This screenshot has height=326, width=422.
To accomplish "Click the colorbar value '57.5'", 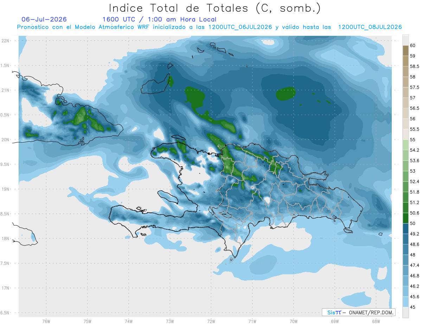I will pyautogui.click(x=415, y=87).
